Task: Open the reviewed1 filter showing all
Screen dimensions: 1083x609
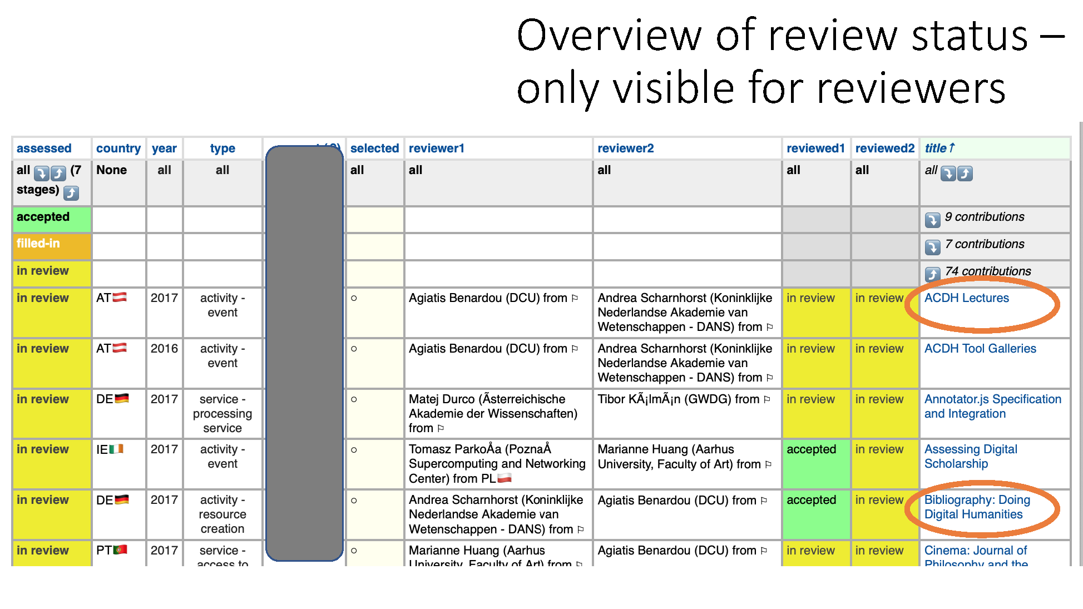Action: point(793,170)
